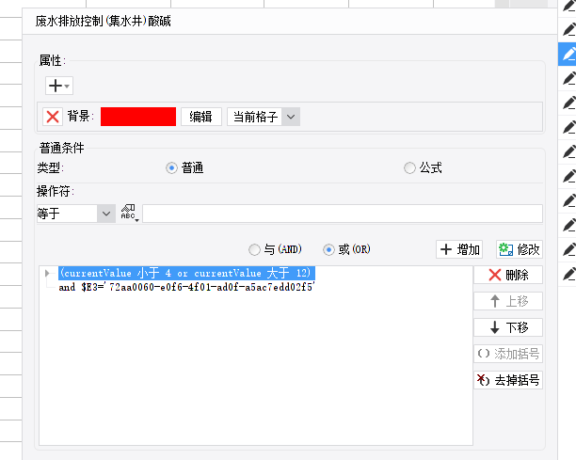Click the 去掉括号 remove brackets button
The height and width of the screenshot is (460, 576).
pos(508,380)
